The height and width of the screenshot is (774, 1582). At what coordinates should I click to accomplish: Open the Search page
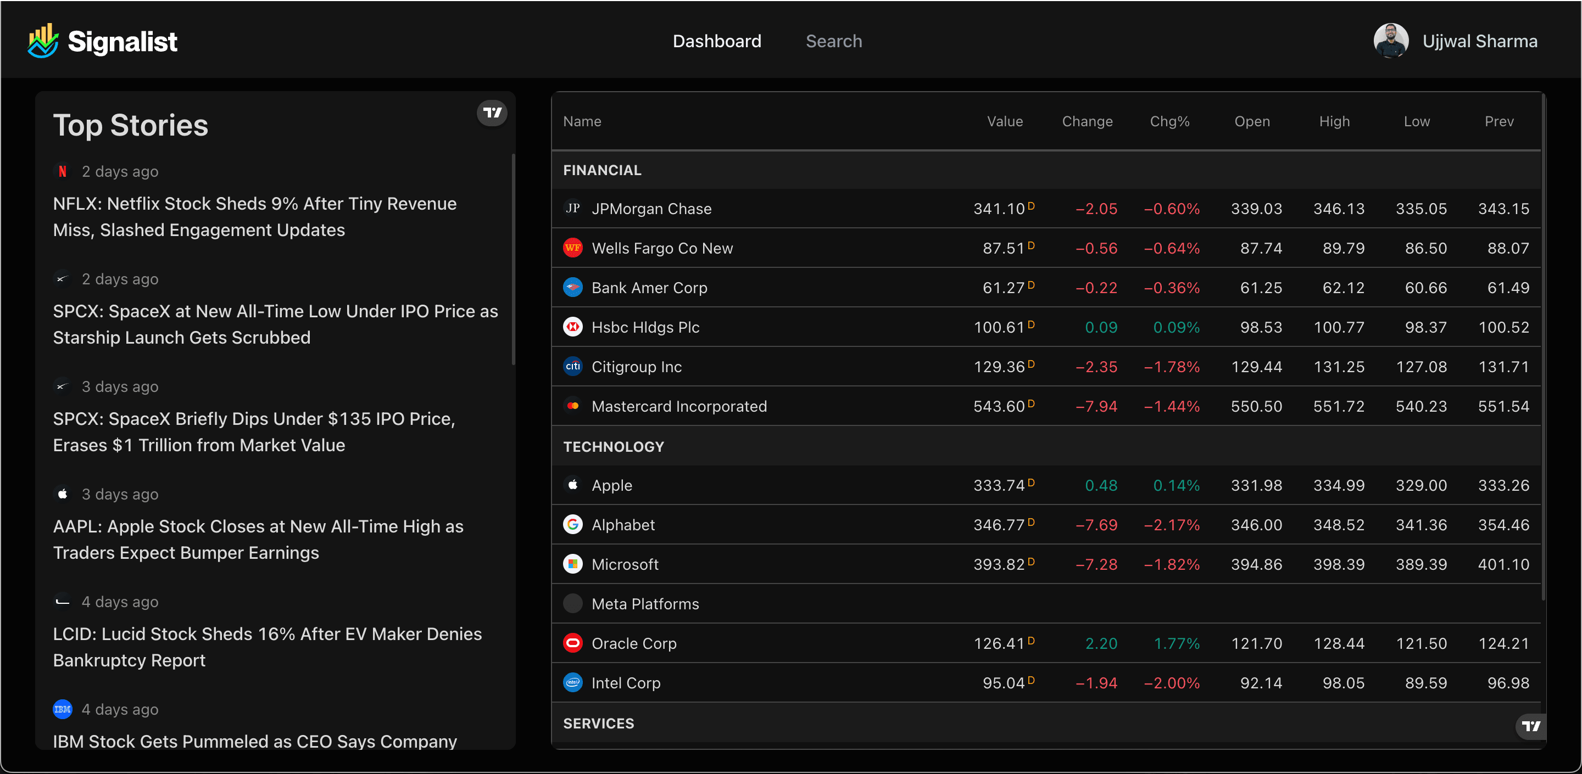833,41
